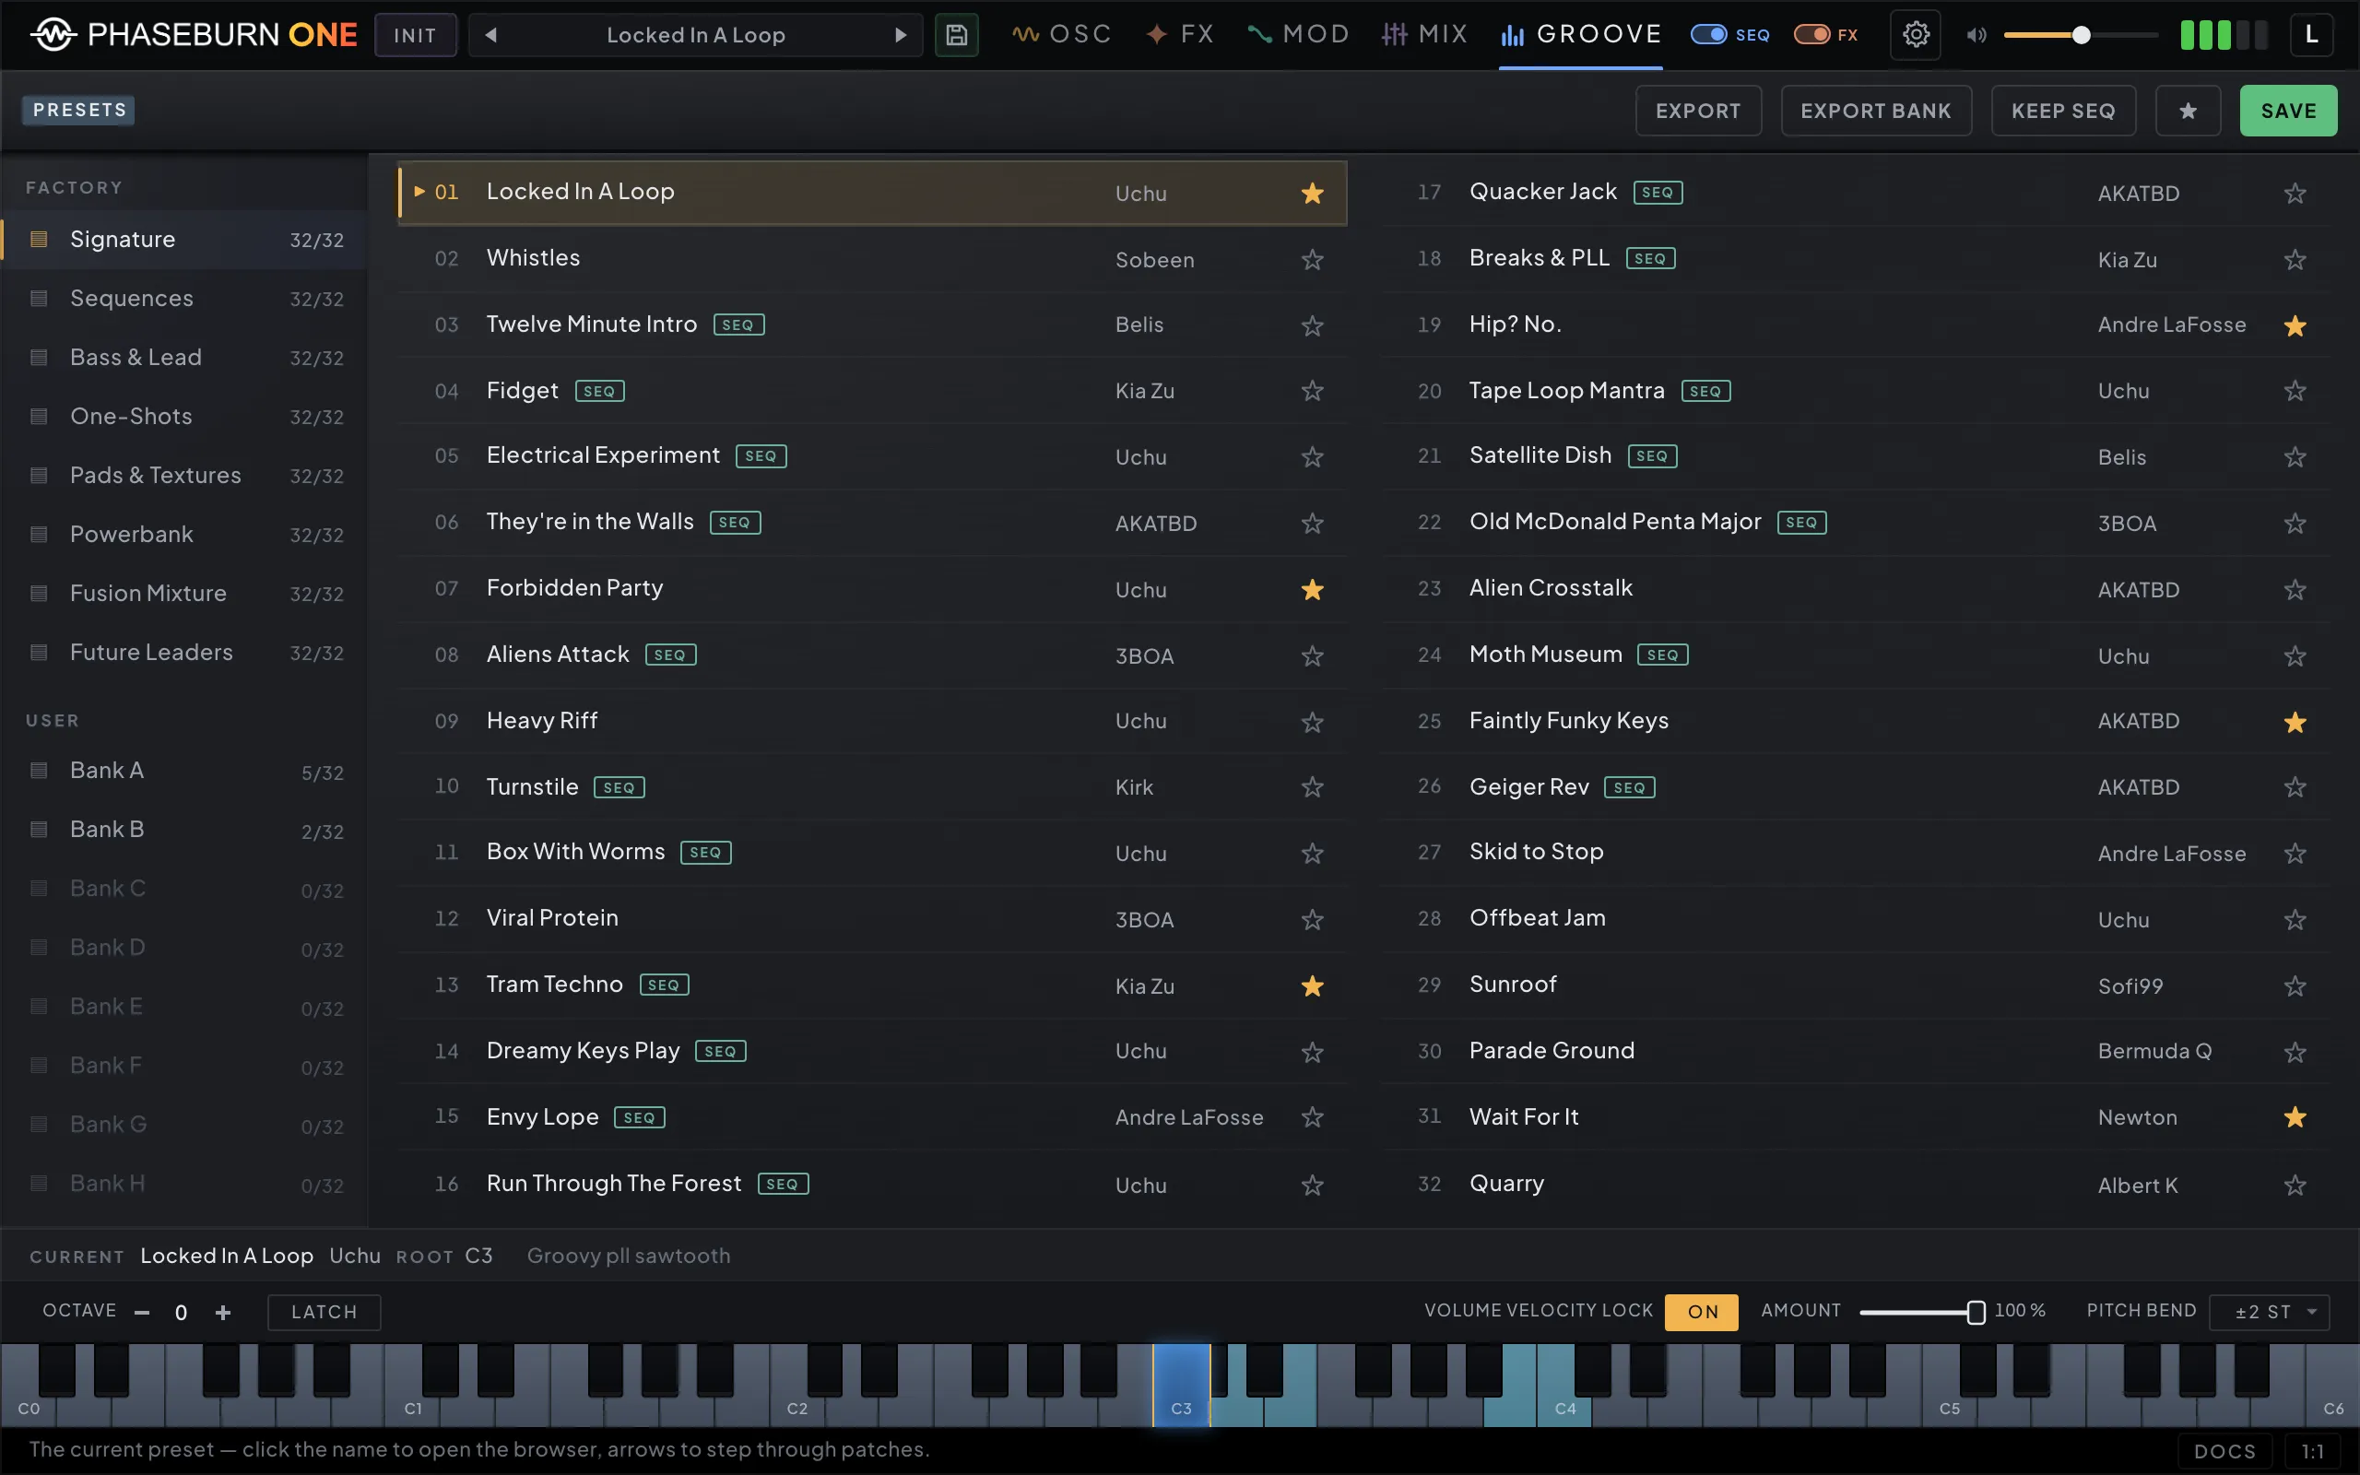Open the MIX tab

[x=1423, y=35]
